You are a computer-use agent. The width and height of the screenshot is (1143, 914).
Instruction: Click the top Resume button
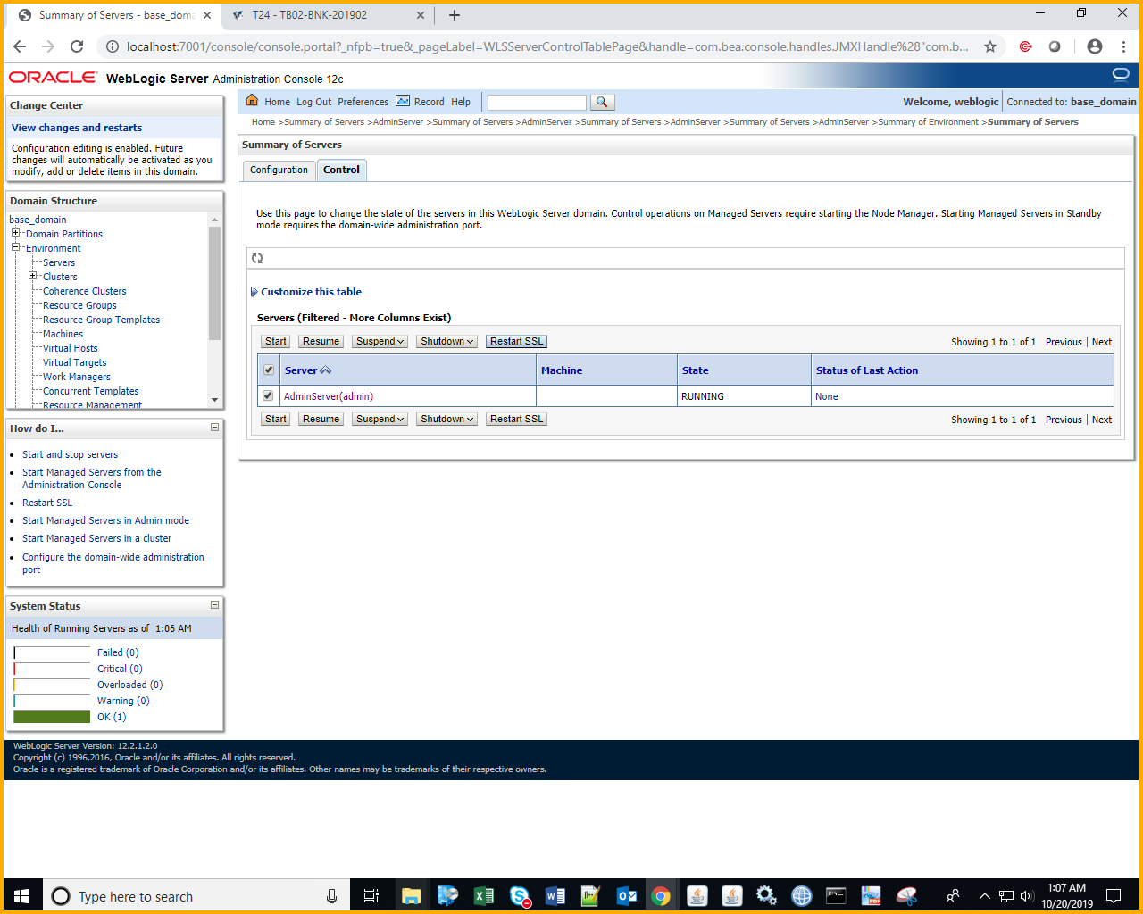[321, 341]
